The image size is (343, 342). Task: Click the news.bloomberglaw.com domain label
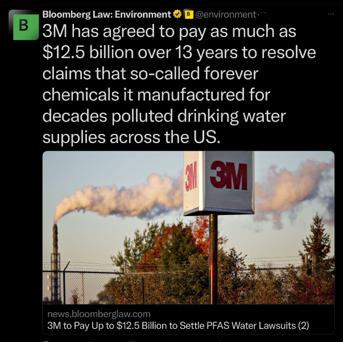coord(99,314)
